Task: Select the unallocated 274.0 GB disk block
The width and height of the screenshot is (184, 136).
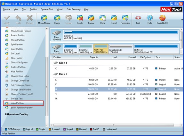Action: [x=121, y=49]
